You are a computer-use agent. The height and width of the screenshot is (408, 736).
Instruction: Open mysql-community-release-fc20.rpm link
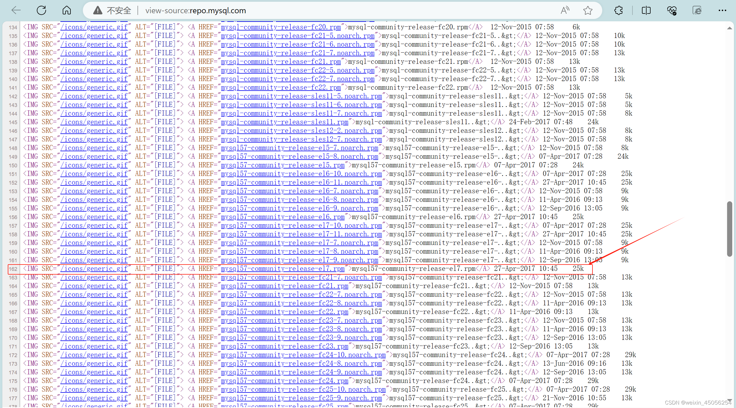click(x=281, y=27)
